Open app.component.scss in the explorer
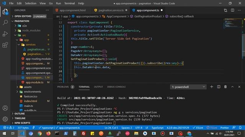Viewport: 245px width, 137px height. [x=32, y=68]
